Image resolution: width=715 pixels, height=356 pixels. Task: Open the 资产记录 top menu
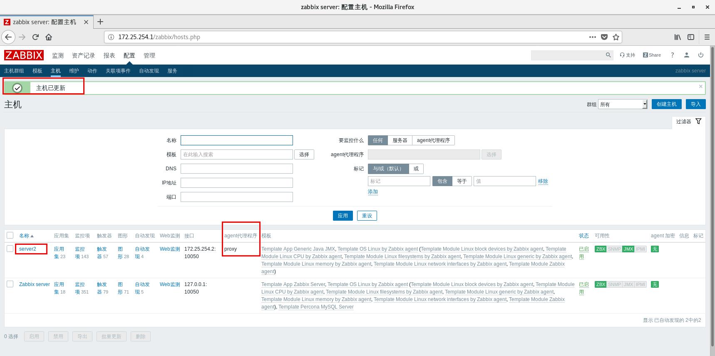[83, 55]
